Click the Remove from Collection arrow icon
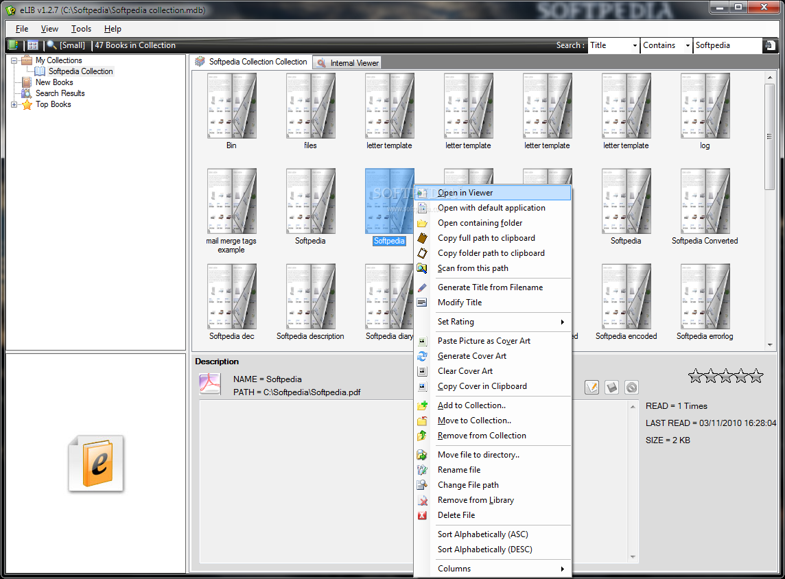Image resolution: width=785 pixels, height=579 pixels. (423, 436)
